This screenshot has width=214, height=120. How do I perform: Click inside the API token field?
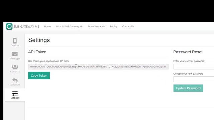tap(98, 67)
